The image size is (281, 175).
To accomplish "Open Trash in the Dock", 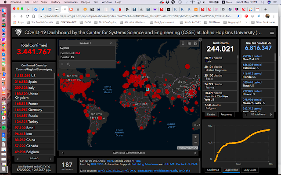I will click(4, 168).
